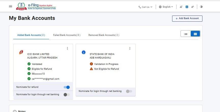Open ICICI Bank card three-dot menu
Viewport: 220px width, 112px height.
67,48
